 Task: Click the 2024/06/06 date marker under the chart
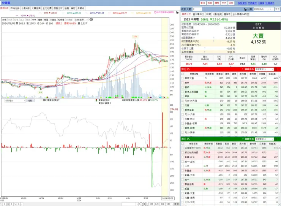(167, 198)
